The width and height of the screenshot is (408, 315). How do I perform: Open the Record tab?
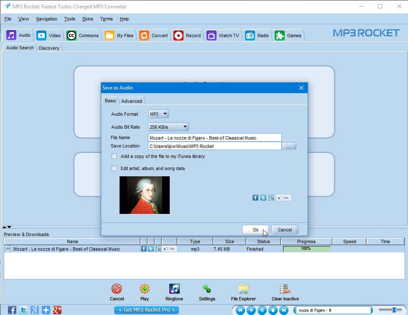coord(187,36)
